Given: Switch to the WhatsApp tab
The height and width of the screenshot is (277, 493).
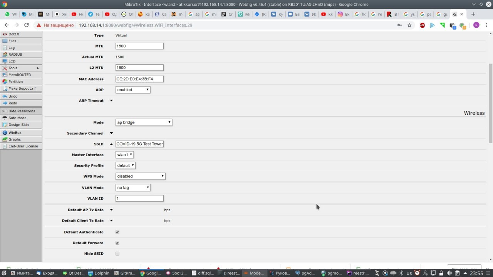Looking at the screenshot, I should pos(11,14).
